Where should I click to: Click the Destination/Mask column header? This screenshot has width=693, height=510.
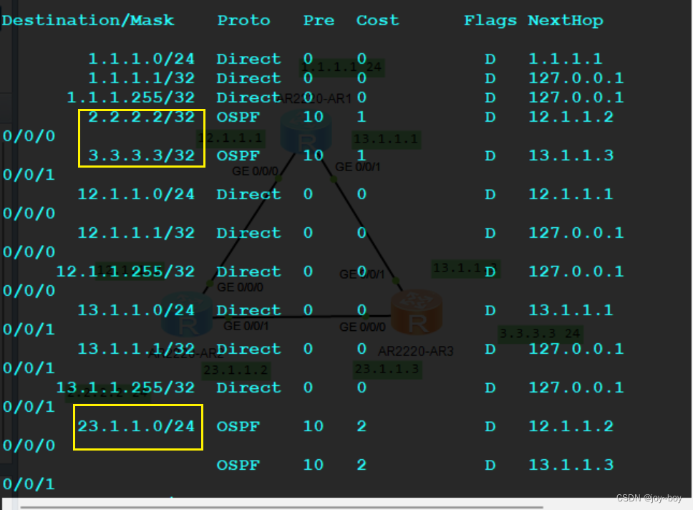pos(87,20)
